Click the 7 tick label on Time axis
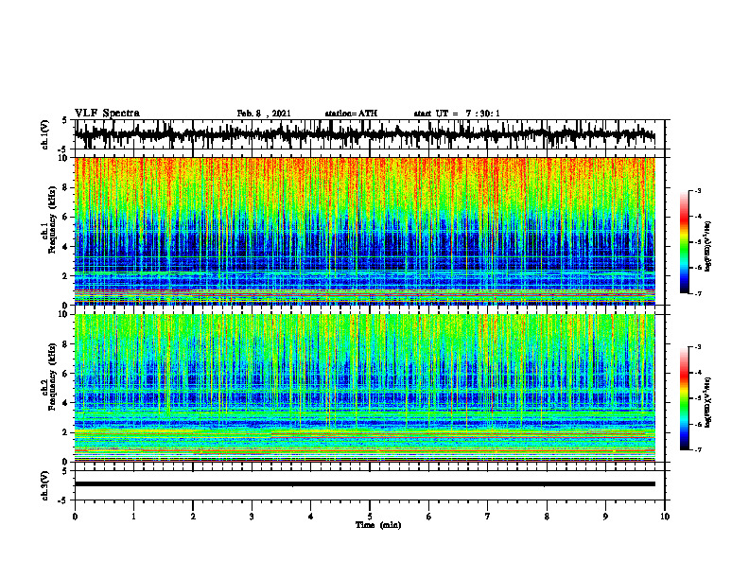Screen dimensions: 749x579 pos(488,517)
